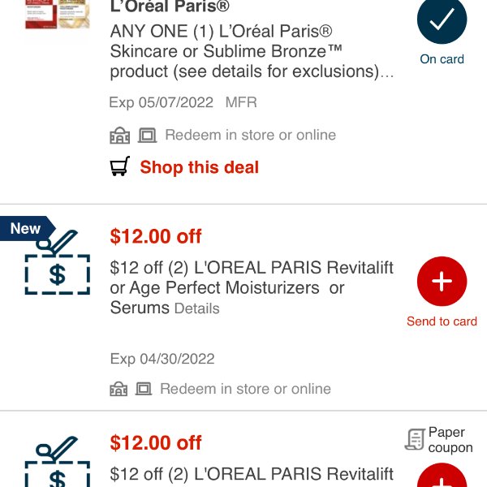Tap the bottom coupon scissors dollar icon
Image resolution: width=487 pixels, height=487 pixels.
(x=58, y=462)
